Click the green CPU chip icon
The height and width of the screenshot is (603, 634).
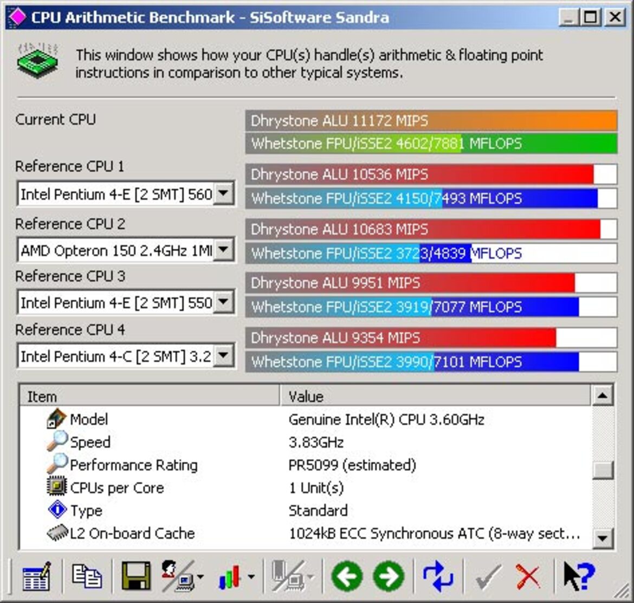(x=37, y=61)
